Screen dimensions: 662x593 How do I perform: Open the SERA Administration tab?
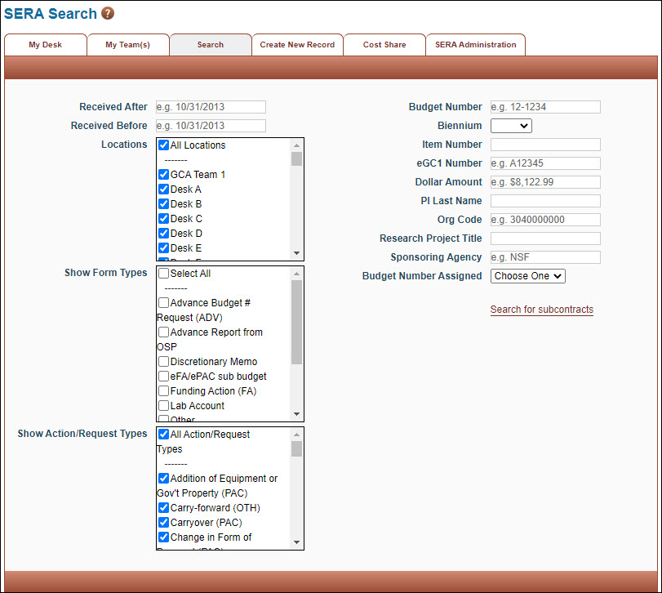475,45
